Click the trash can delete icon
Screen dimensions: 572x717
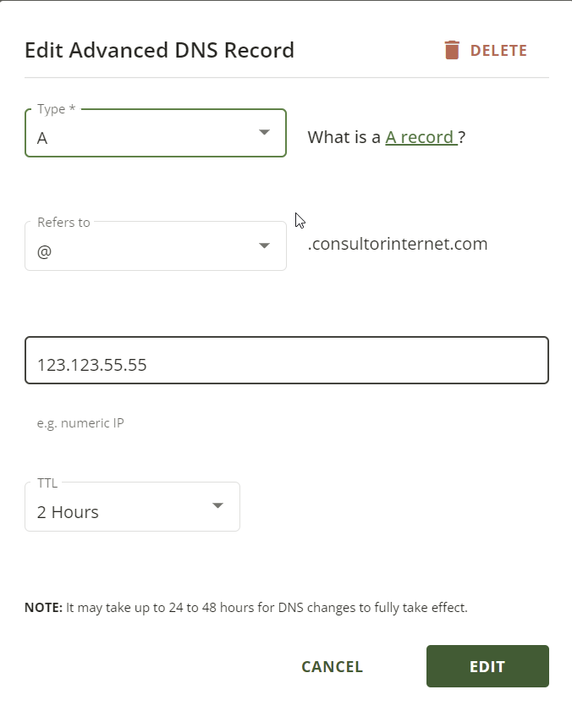point(452,50)
